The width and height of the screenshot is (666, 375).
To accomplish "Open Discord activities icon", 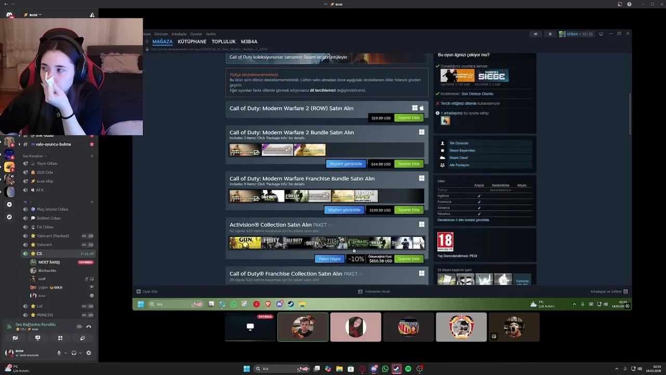I will point(60,338).
